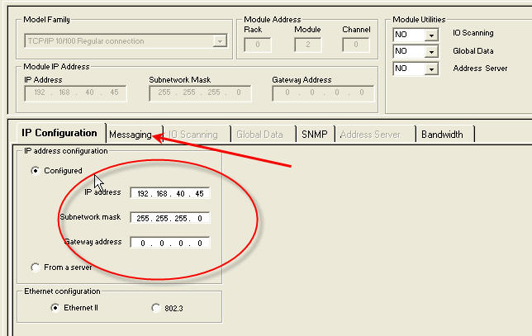Viewport: 532px width, 336px height.
Task: Click the Rack number field
Action: click(x=258, y=45)
